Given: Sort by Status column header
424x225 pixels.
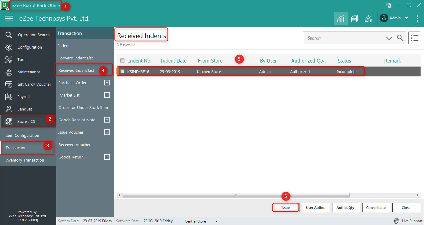Looking at the screenshot, I should coord(344,61).
